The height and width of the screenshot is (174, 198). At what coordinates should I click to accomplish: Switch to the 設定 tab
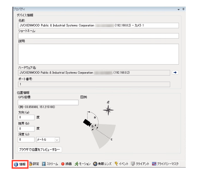pyautogui.click(x=34, y=164)
